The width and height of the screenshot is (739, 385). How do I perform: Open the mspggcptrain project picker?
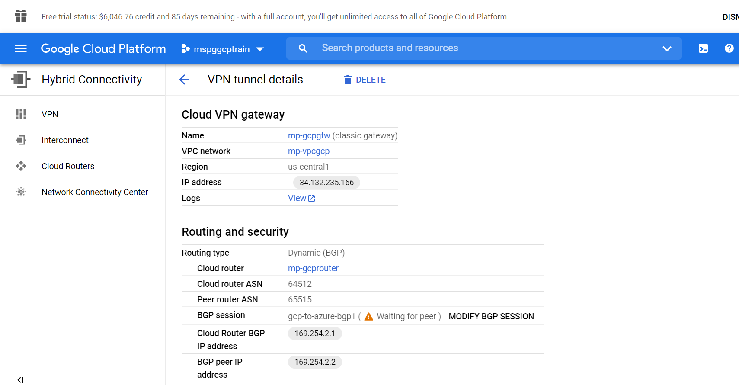point(222,49)
